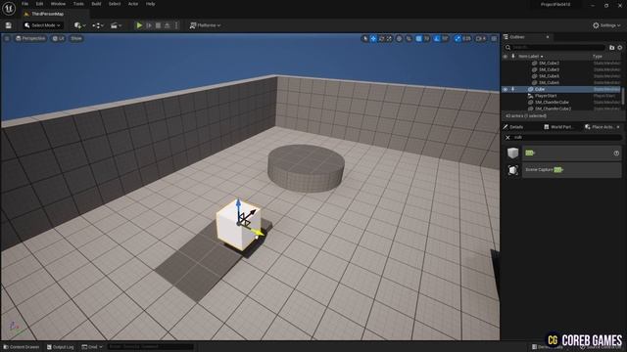627x352 pixels.
Task: Open the Cinematics clapperboard dropdown
Action: (x=116, y=25)
